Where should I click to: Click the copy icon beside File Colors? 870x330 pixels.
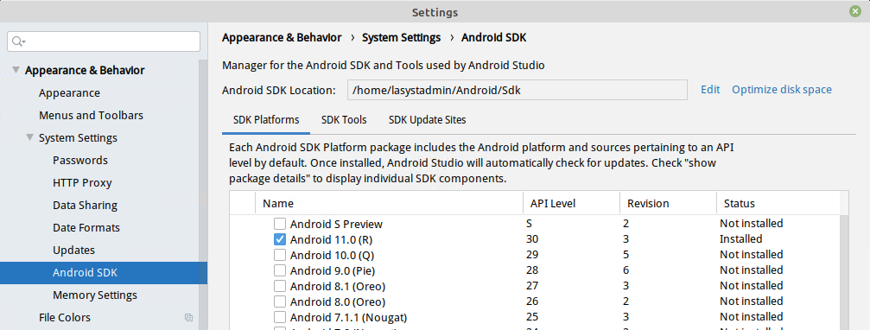point(188,318)
